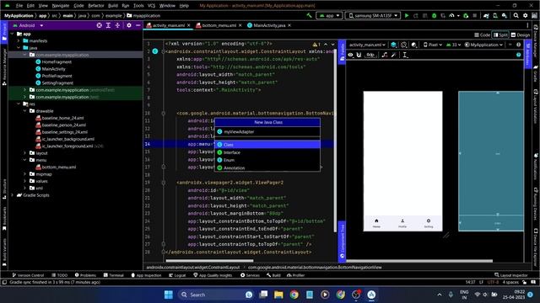Click the orientation rotate icon in design toolbar
The image size is (540, 303).
coord(403,45)
